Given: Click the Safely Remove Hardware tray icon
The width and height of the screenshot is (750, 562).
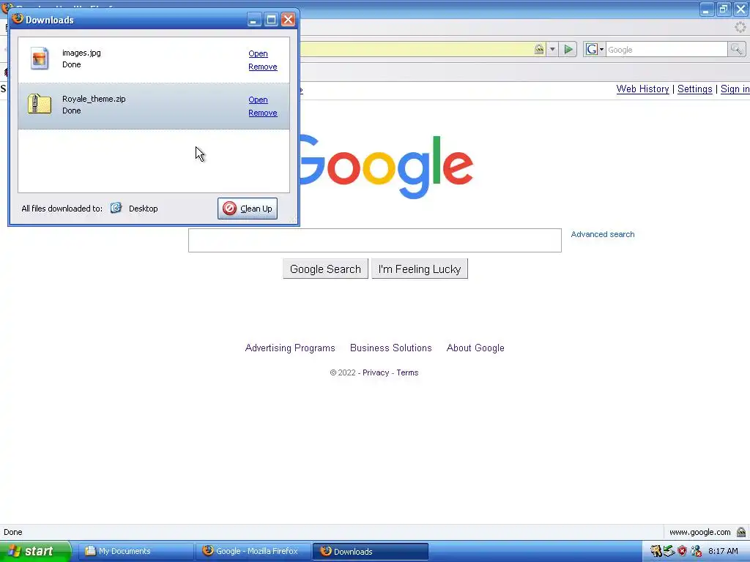Looking at the screenshot, I should (669, 551).
